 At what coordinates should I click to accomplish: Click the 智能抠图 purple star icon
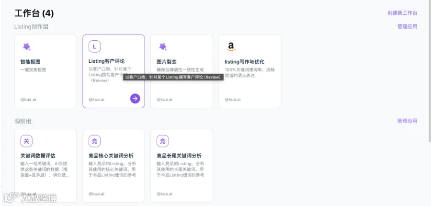coord(27,47)
